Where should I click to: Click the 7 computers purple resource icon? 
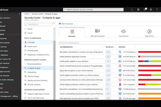tap(120, 85)
